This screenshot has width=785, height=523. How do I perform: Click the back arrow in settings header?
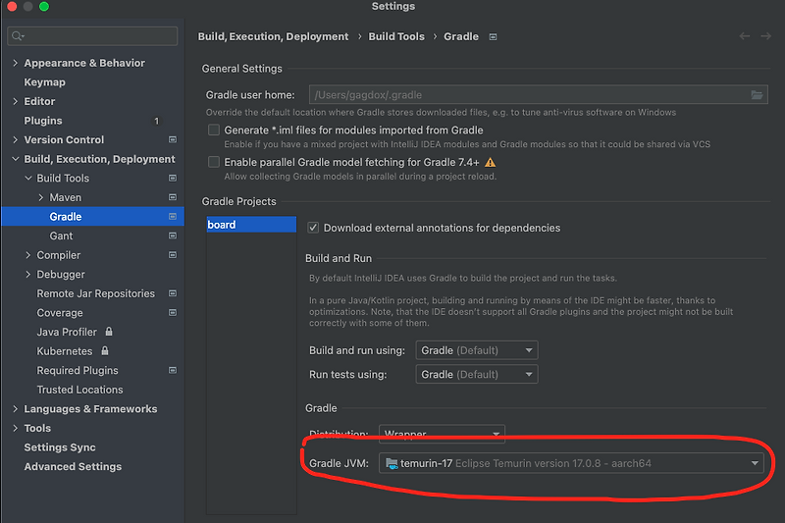pyautogui.click(x=745, y=36)
